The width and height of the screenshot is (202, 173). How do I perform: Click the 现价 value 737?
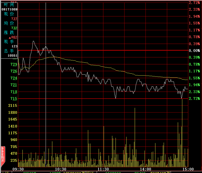[x=14, y=19]
